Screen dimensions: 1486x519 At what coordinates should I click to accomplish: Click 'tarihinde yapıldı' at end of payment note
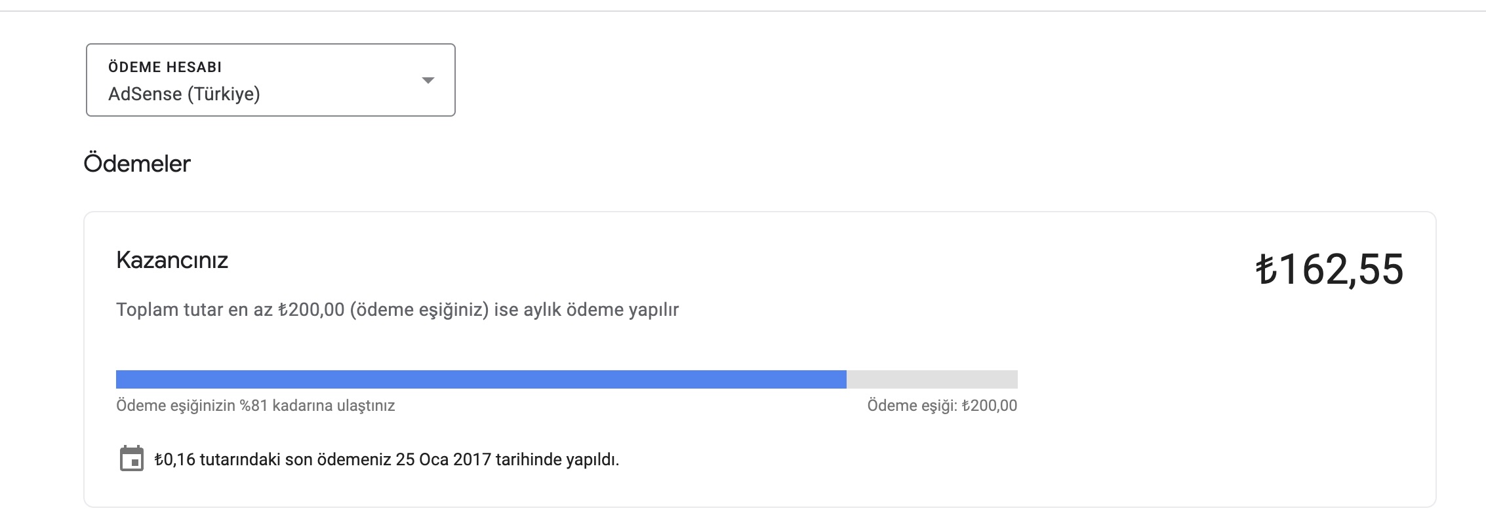click(557, 459)
